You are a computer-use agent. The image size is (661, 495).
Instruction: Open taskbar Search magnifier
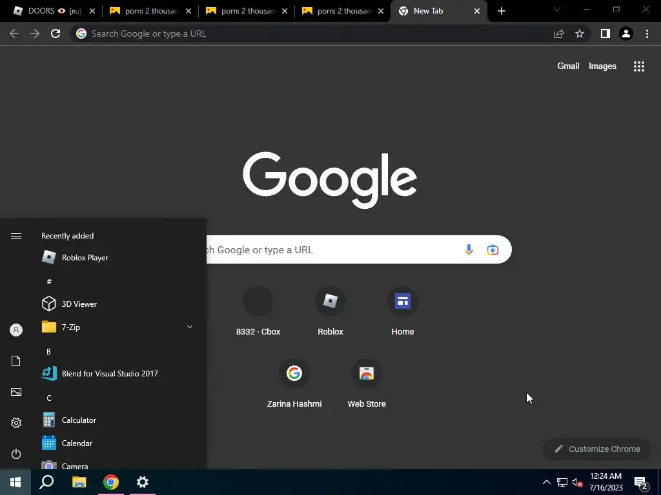tap(46, 482)
